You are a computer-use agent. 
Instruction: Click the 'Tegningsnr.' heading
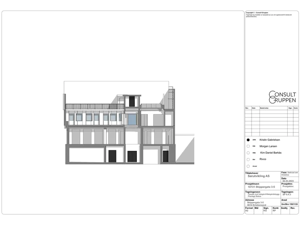coord(287,192)
